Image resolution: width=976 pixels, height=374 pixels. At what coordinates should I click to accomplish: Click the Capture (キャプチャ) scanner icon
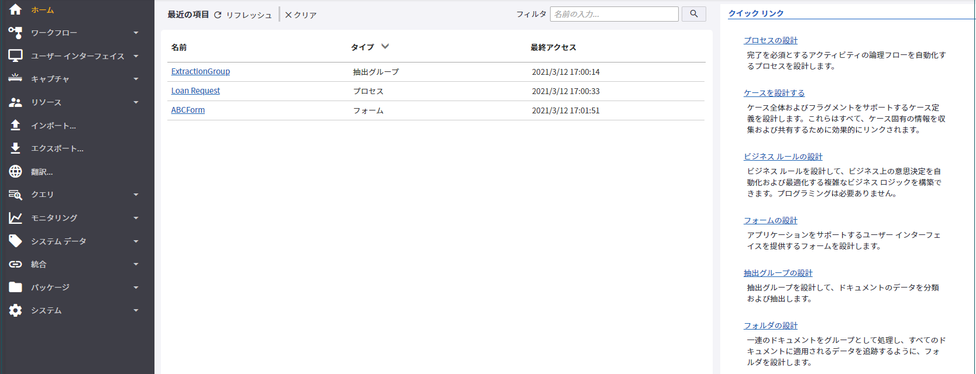(x=15, y=78)
